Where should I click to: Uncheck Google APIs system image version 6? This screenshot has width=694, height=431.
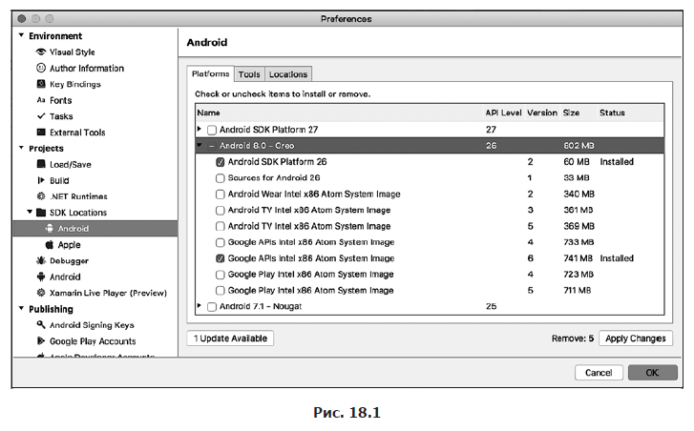(x=220, y=258)
